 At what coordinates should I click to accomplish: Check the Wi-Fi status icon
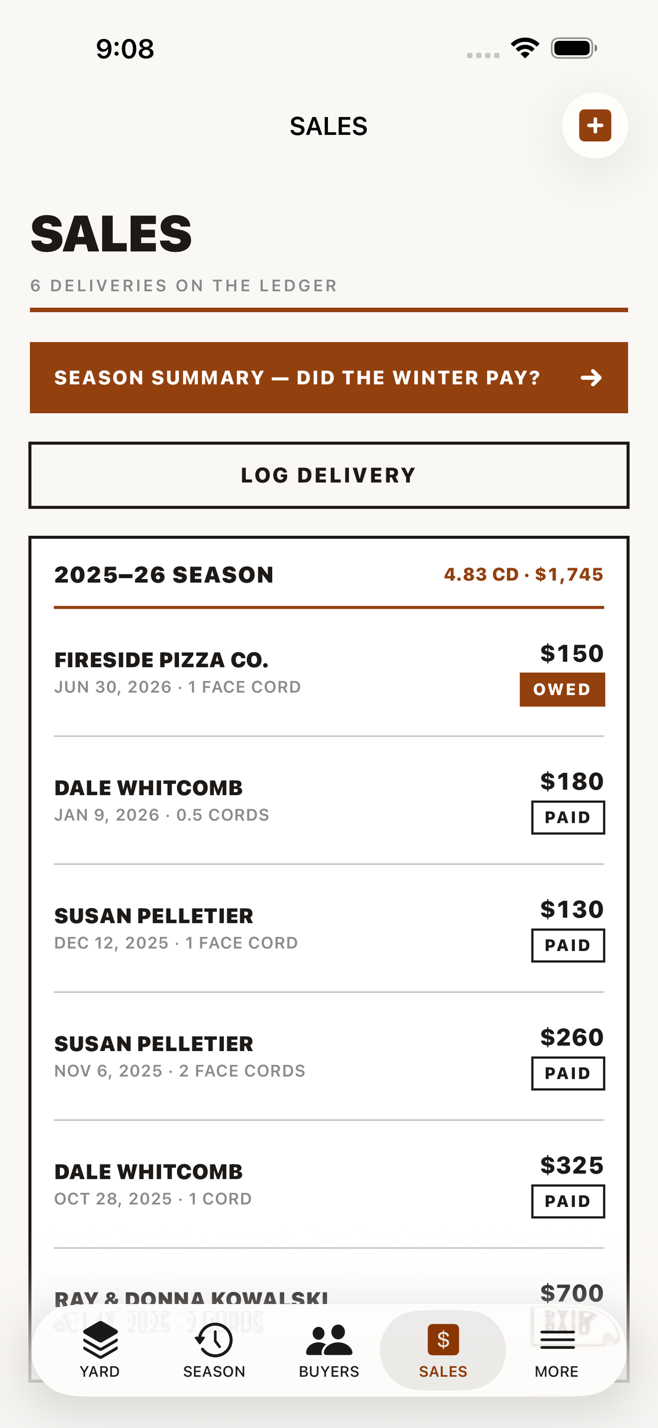(x=525, y=48)
